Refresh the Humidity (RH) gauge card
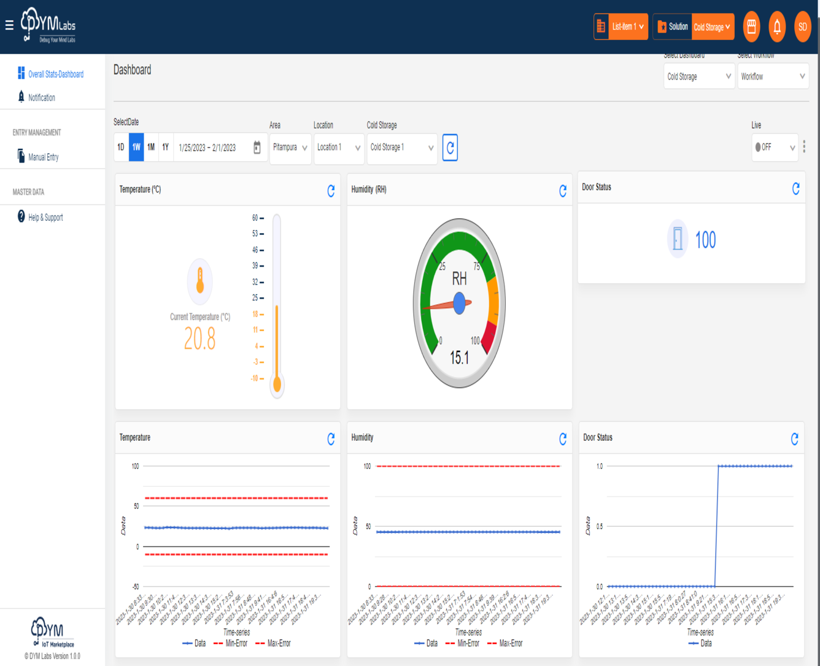This screenshot has width=820, height=666. point(563,191)
